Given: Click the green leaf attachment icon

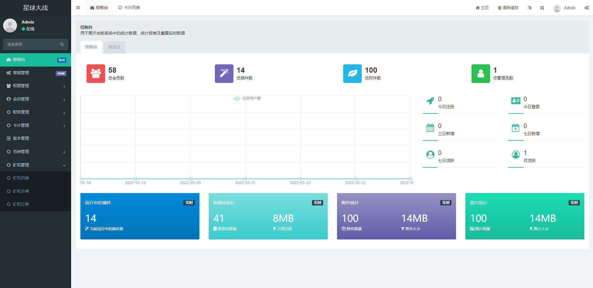Looking at the screenshot, I should pyautogui.click(x=352, y=74).
